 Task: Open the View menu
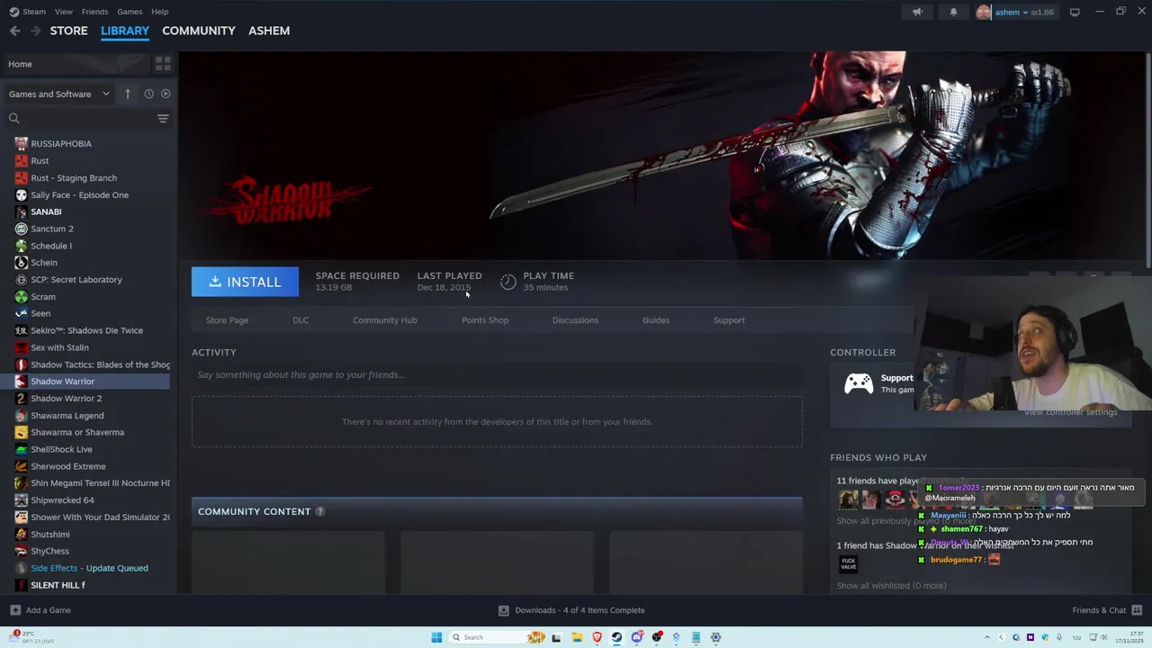coord(63,12)
